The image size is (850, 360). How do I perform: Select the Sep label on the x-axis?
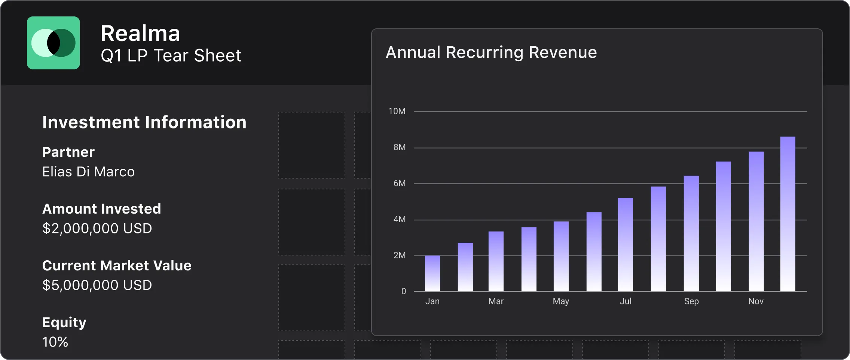point(692,301)
